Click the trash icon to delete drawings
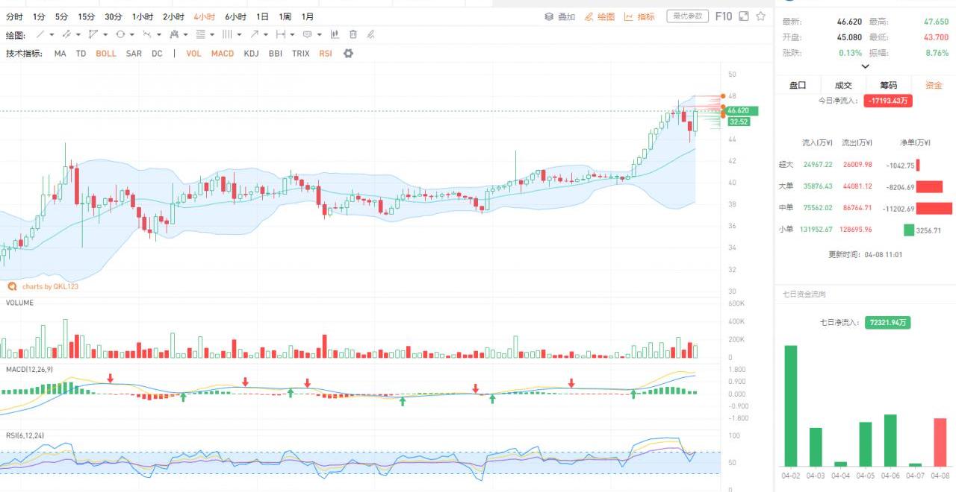This screenshot has width=956, height=492. click(x=353, y=34)
